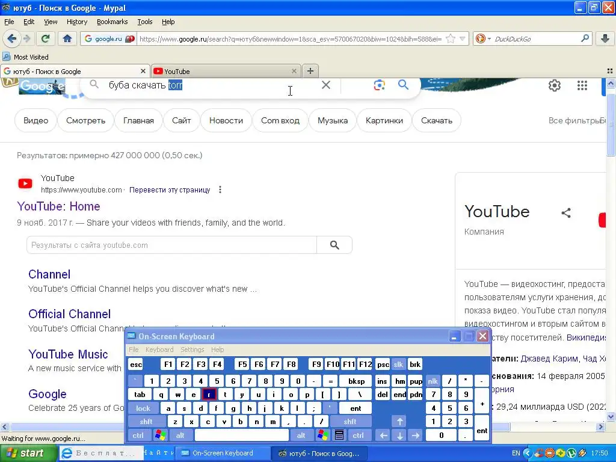Click the browser Back arrow button

(x=11, y=38)
